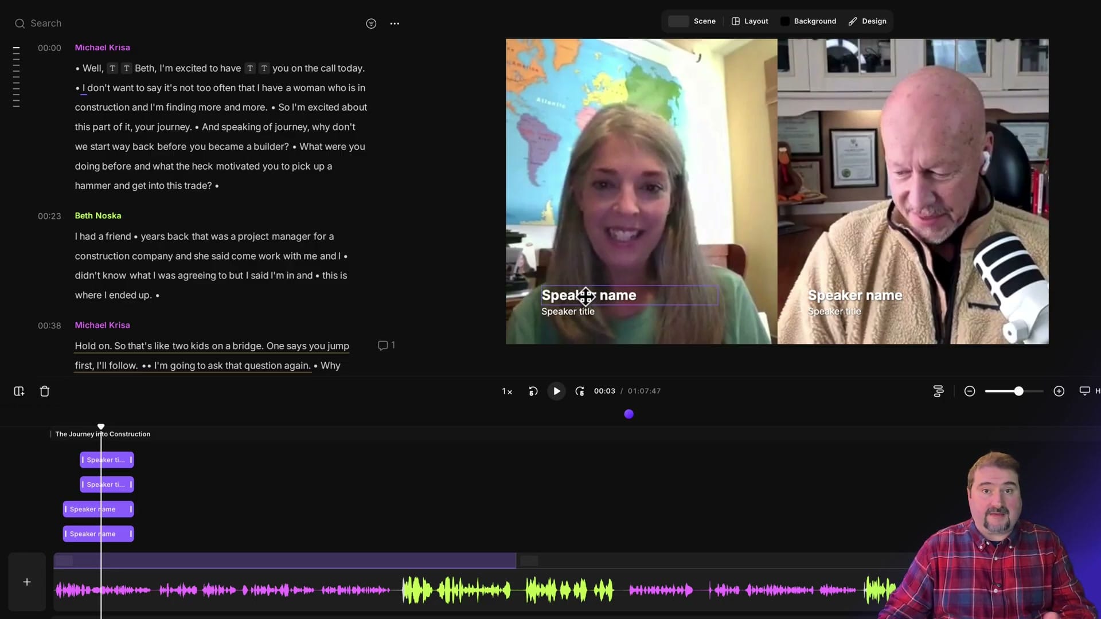
Task: Open the Design menu
Action: click(x=868, y=21)
